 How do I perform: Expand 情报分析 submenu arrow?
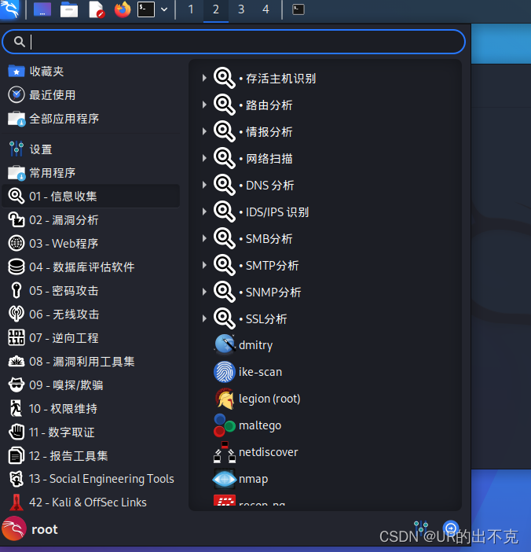pos(204,131)
